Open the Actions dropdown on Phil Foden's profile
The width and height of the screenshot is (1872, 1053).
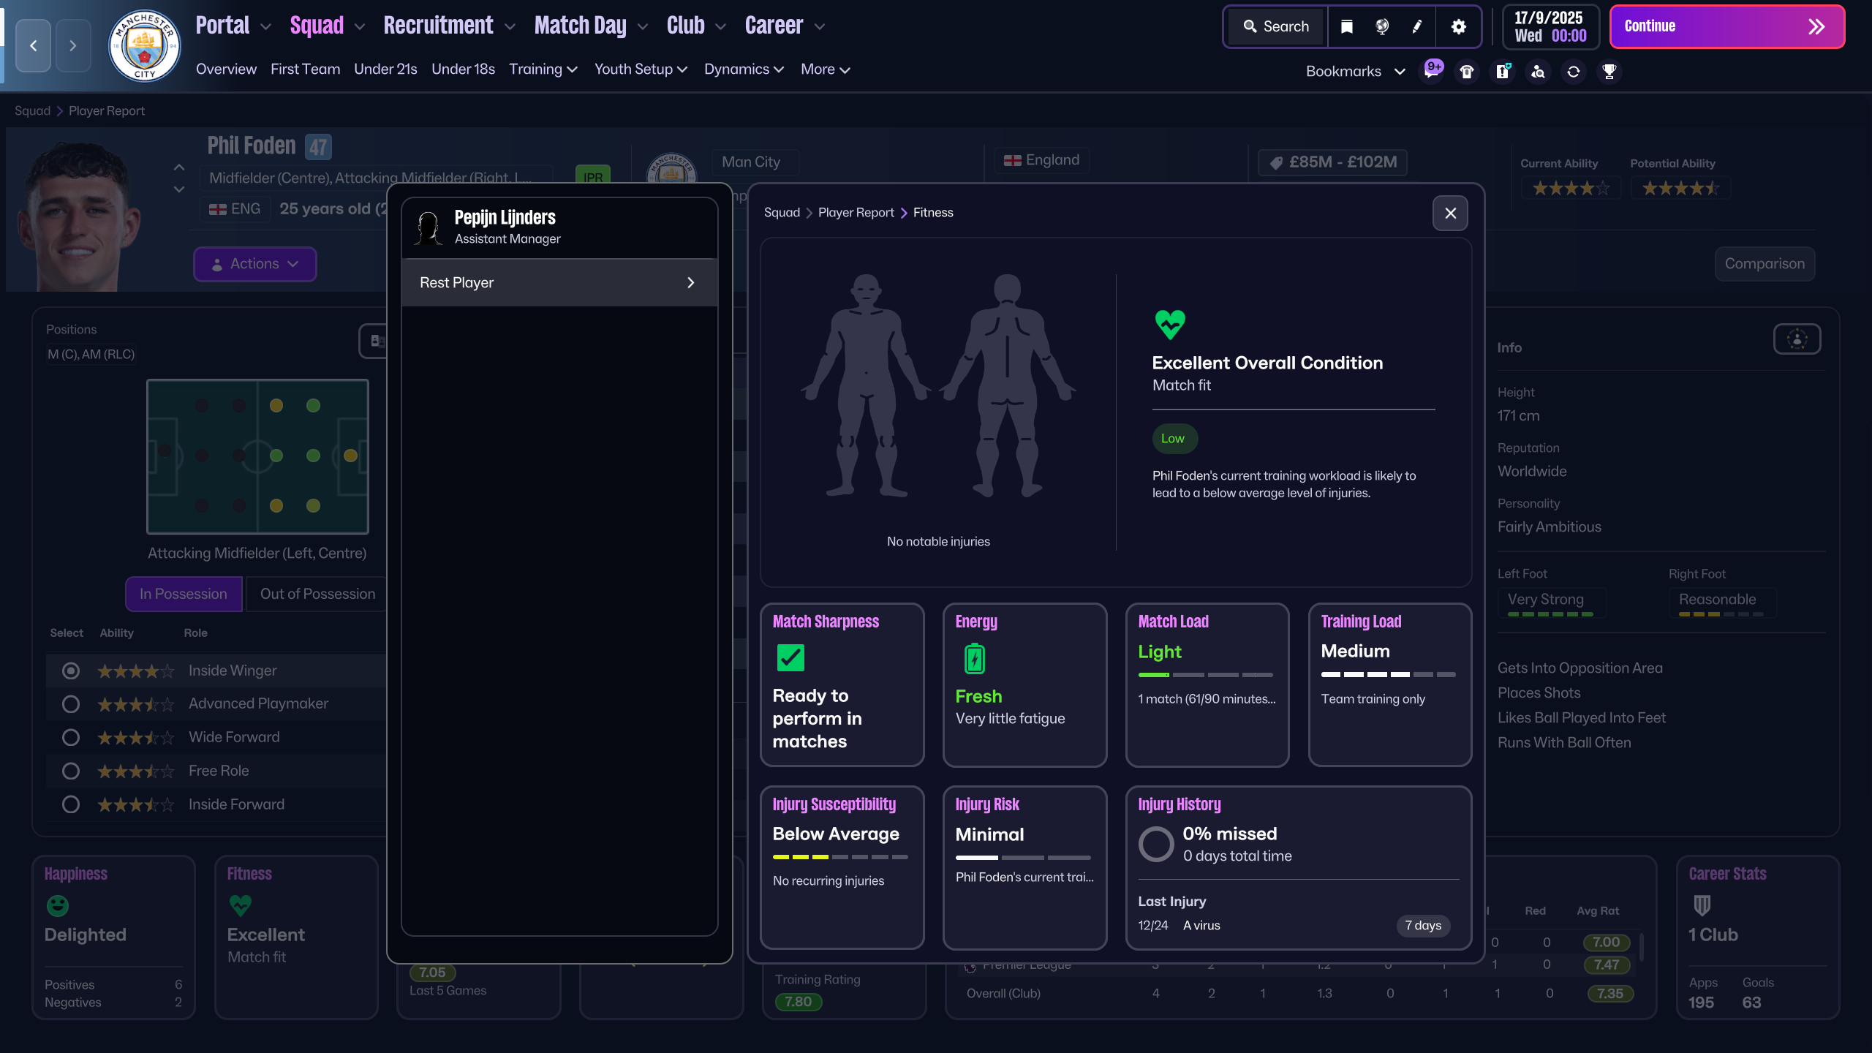coord(254,264)
